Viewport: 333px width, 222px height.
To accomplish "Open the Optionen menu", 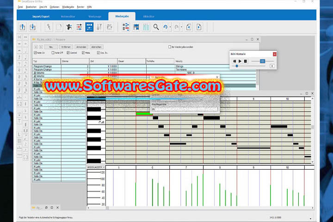I will pyautogui.click(x=55, y=7).
